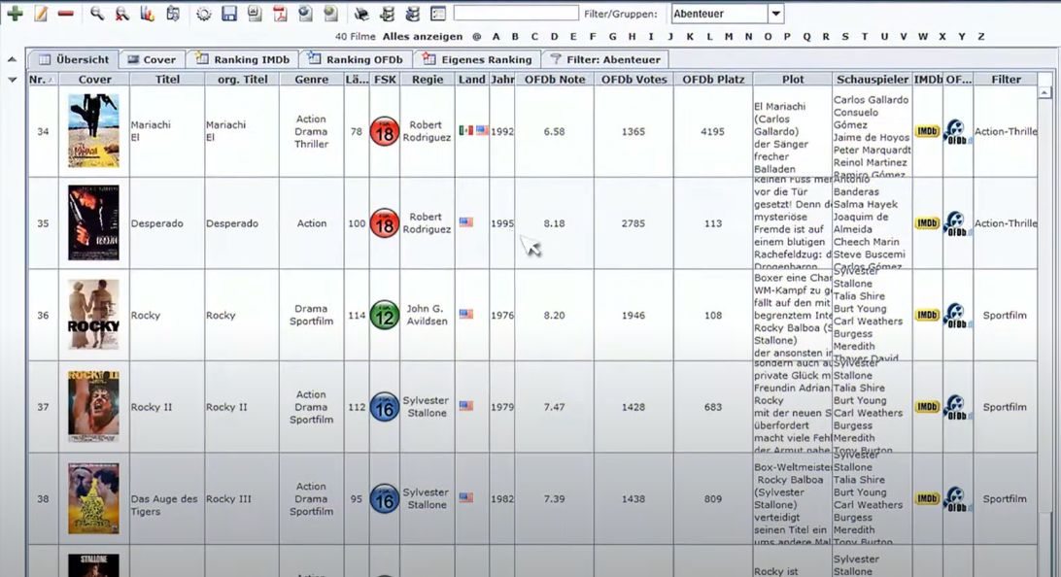Click the edit pencil icon

41,13
